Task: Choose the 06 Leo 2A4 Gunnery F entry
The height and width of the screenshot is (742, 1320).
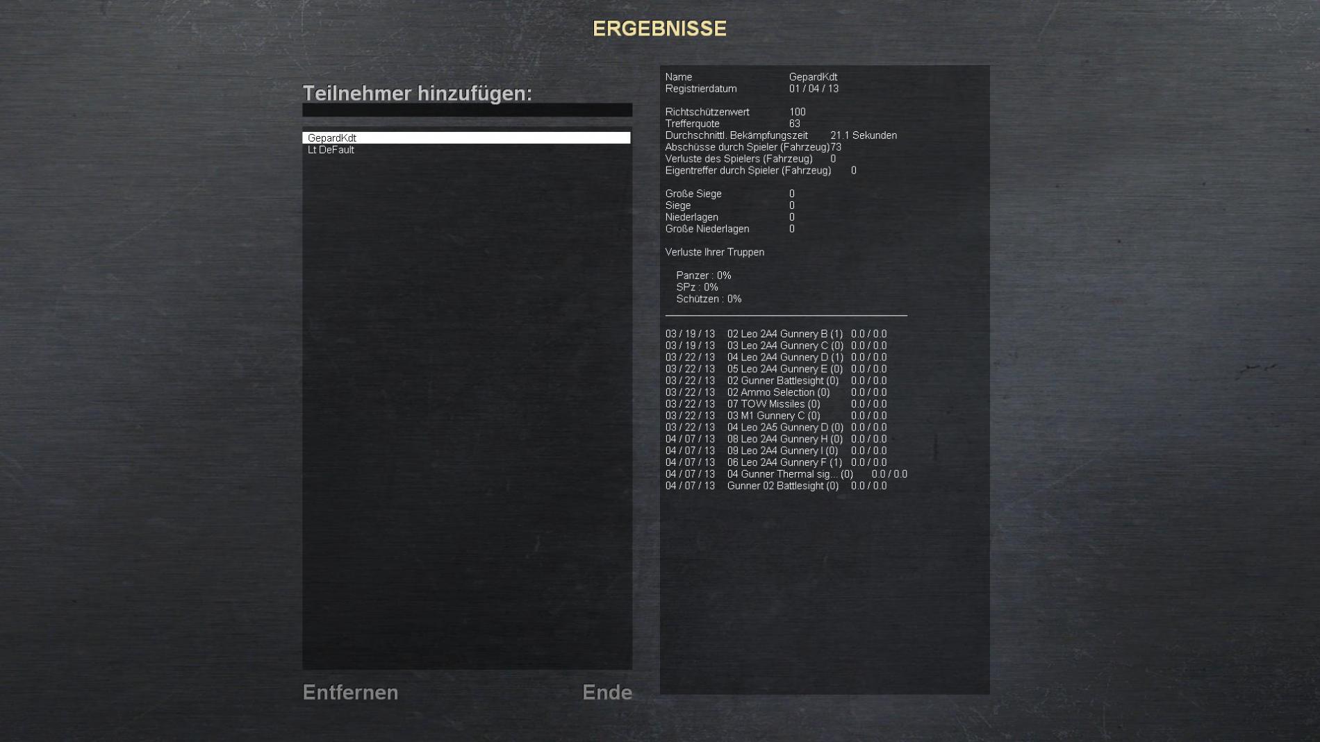Action: 784,462
